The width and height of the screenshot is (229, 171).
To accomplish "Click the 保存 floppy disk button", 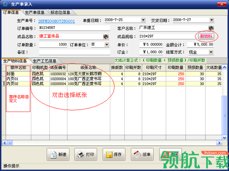I will 114,154.
